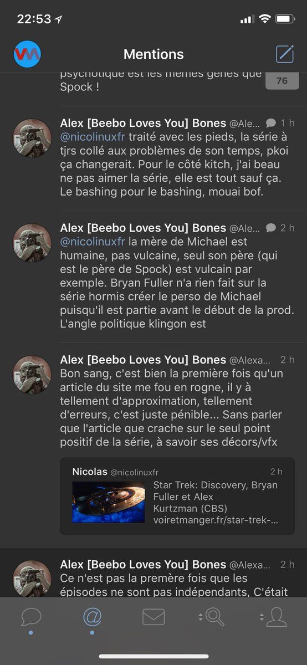Open quoted tweet author Nicolas
The image size is (307, 665).
point(90,472)
